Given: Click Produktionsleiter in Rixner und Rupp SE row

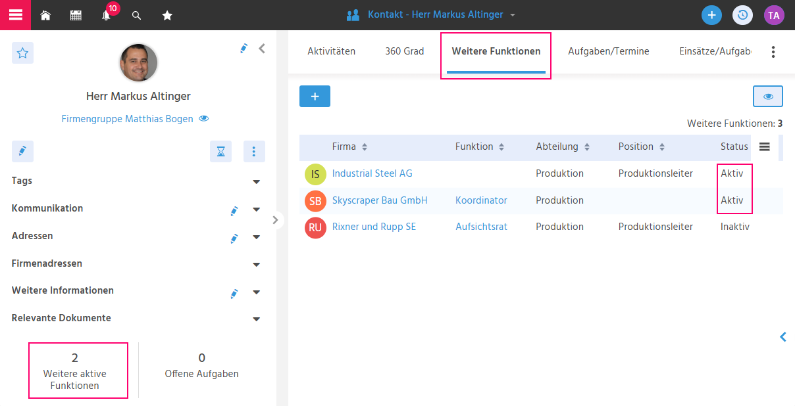Looking at the screenshot, I should click(655, 227).
